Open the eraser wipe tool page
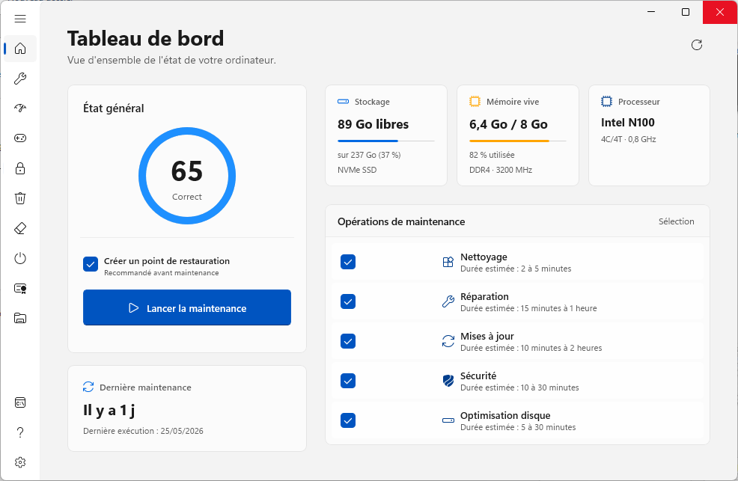 tap(19, 228)
